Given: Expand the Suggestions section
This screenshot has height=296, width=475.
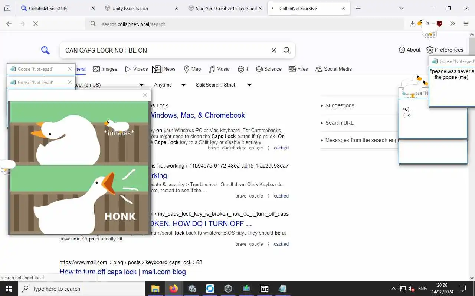Looking at the screenshot, I should (337, 105).
